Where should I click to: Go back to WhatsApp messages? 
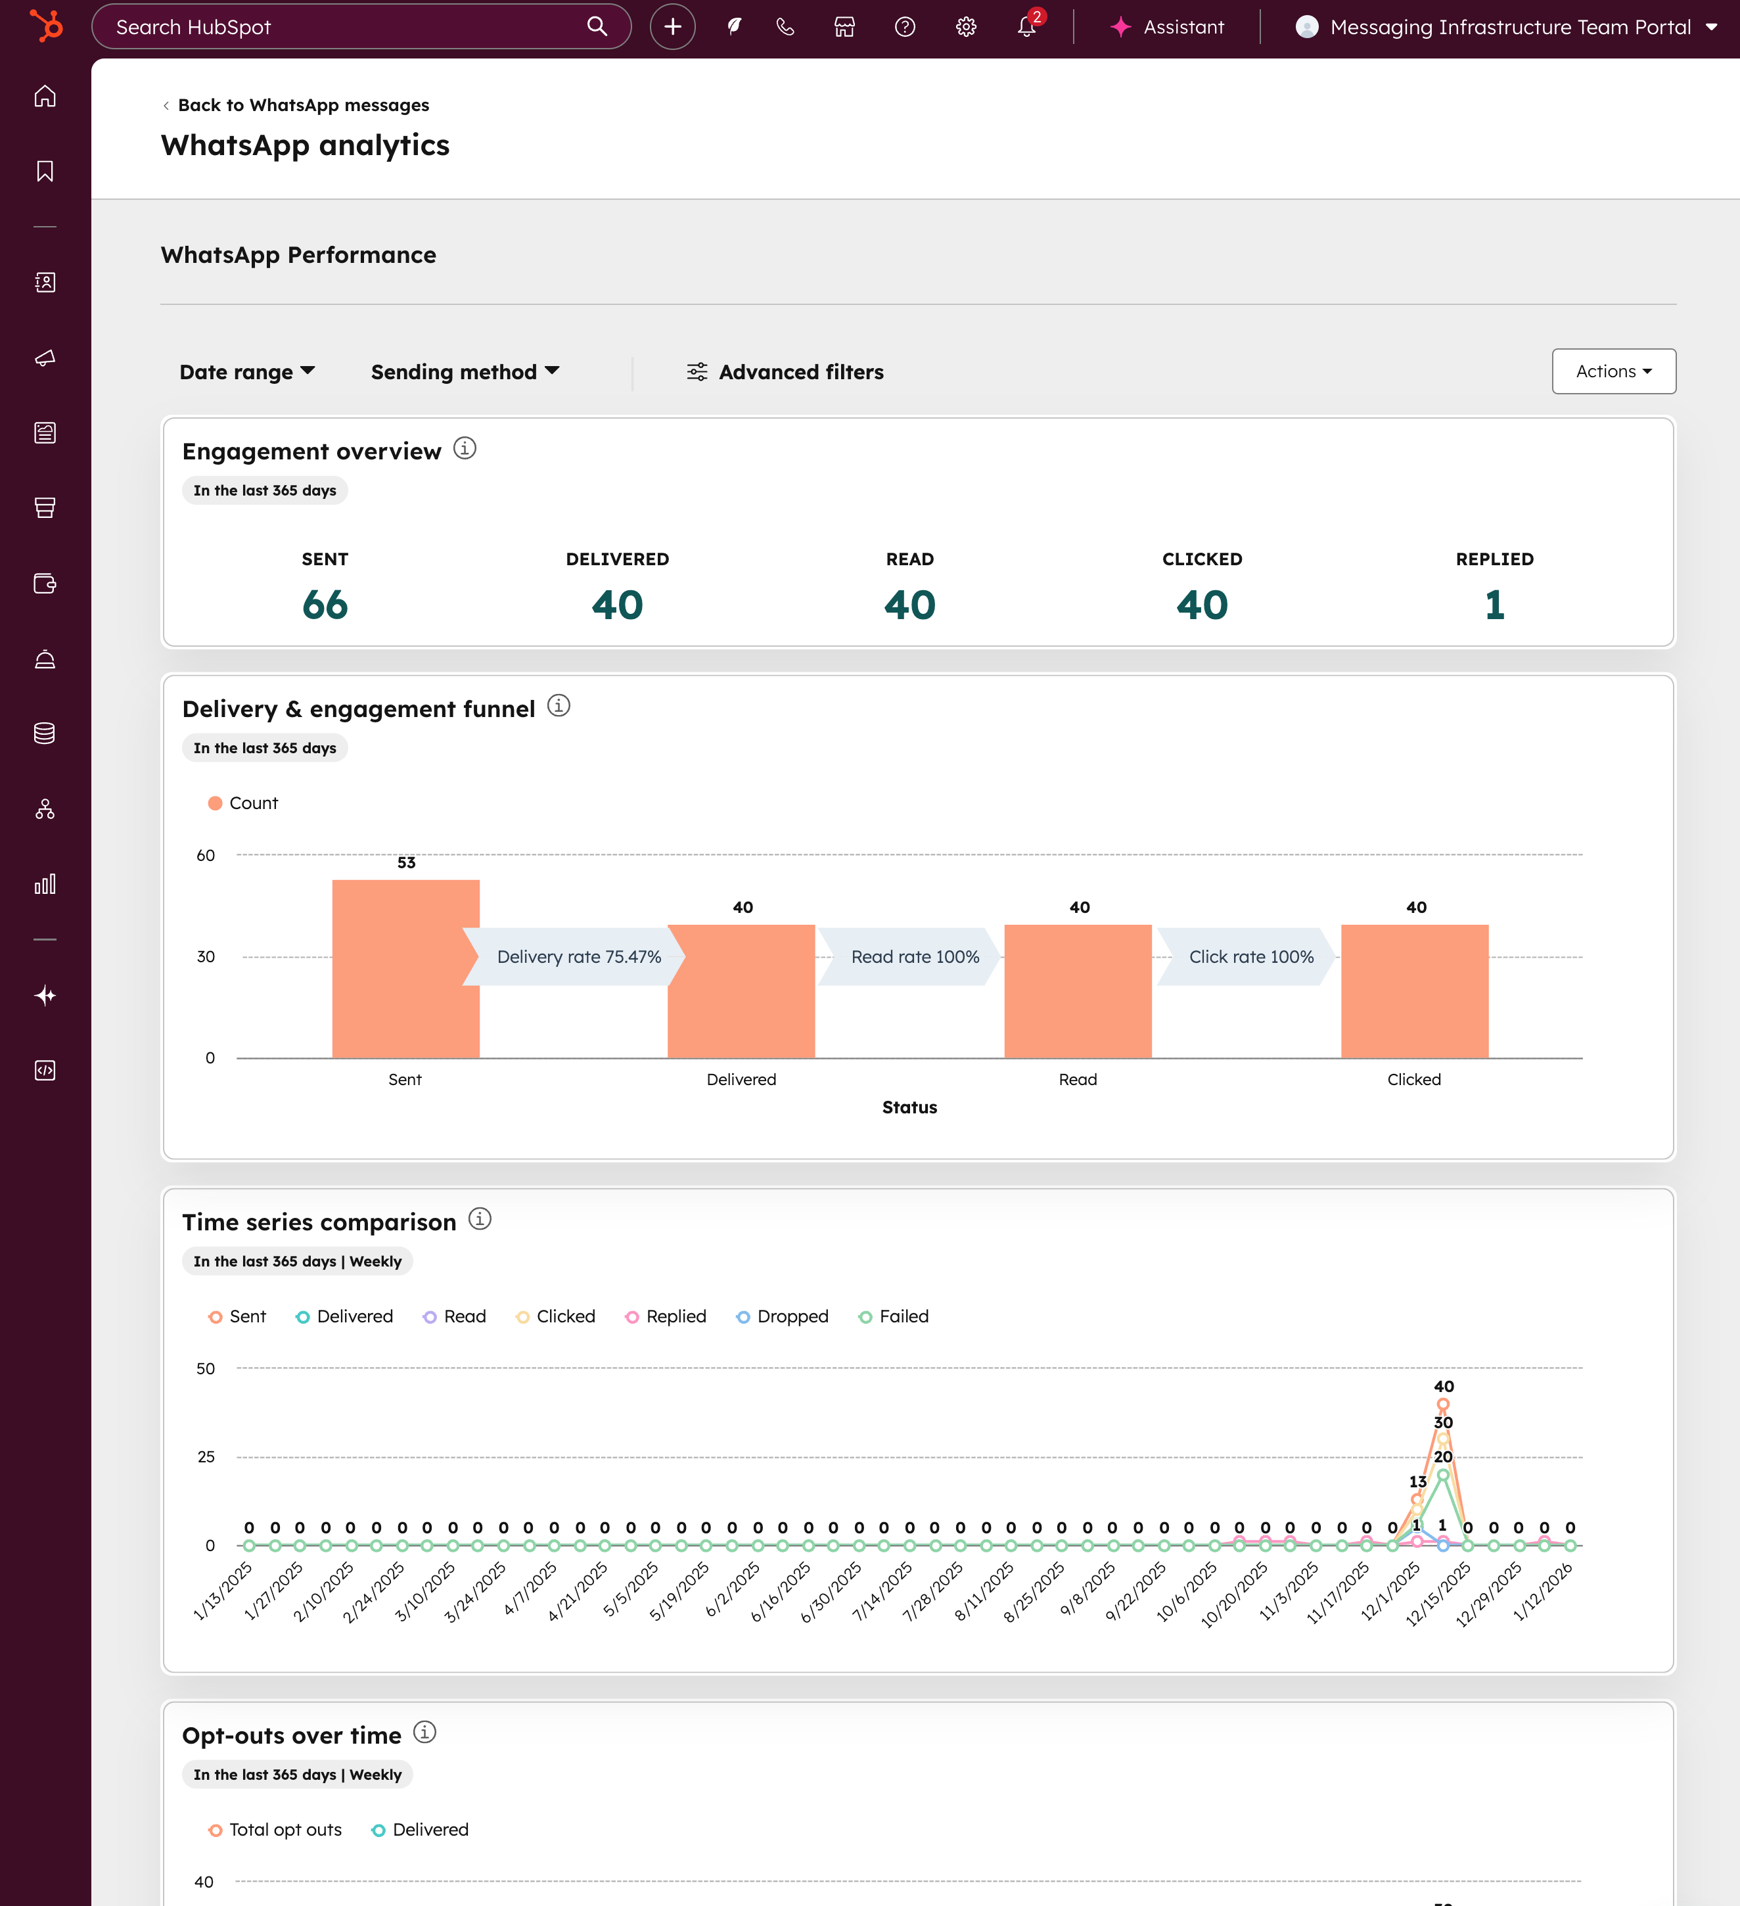pos(296,105)
